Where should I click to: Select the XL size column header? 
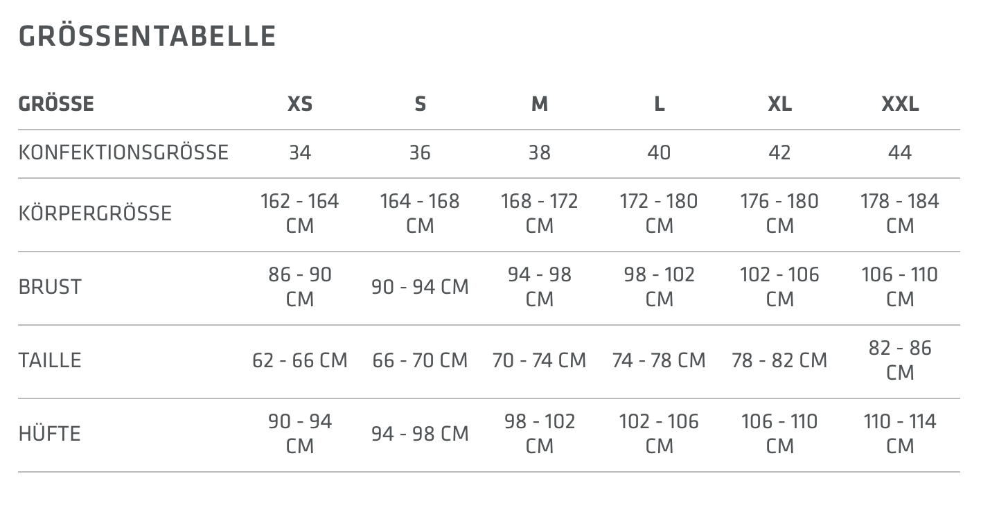click(779, 104)
